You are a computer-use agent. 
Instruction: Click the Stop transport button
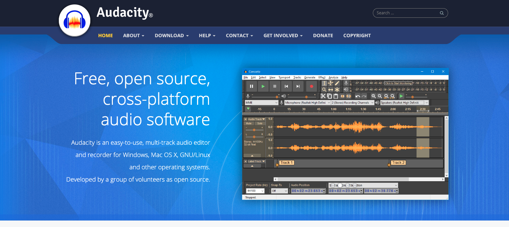(x=275, y=86)
